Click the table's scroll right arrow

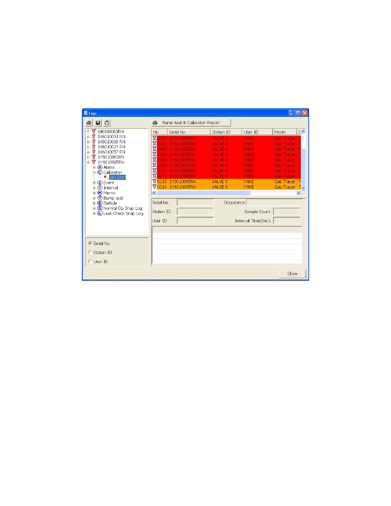(298, 193)
